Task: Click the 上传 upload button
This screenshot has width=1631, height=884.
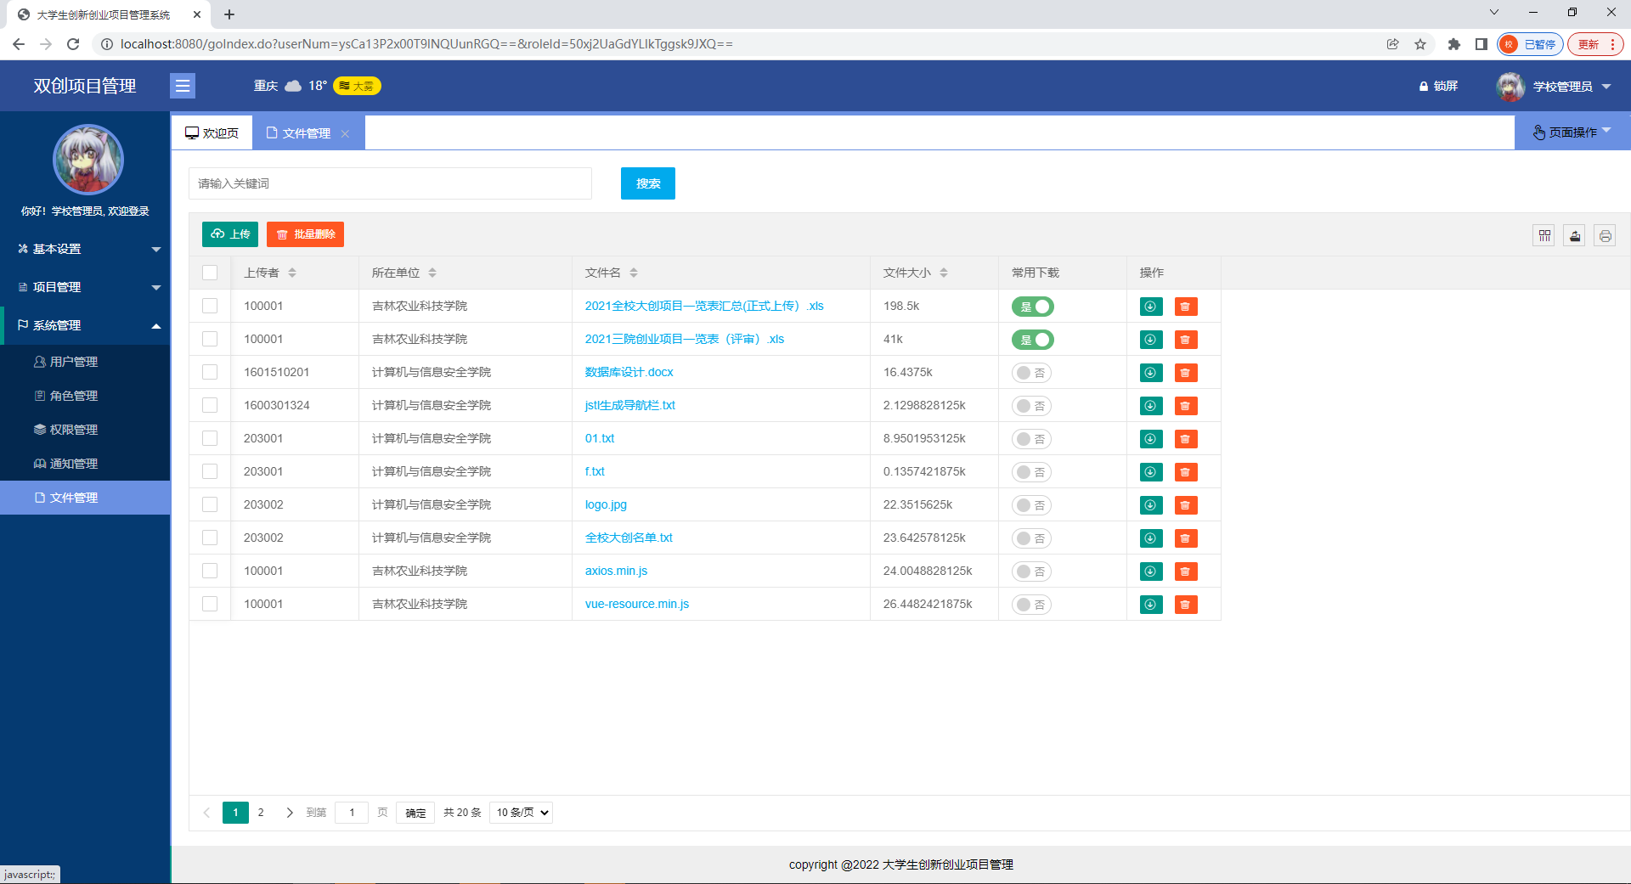Action: (x=230, y=234)
